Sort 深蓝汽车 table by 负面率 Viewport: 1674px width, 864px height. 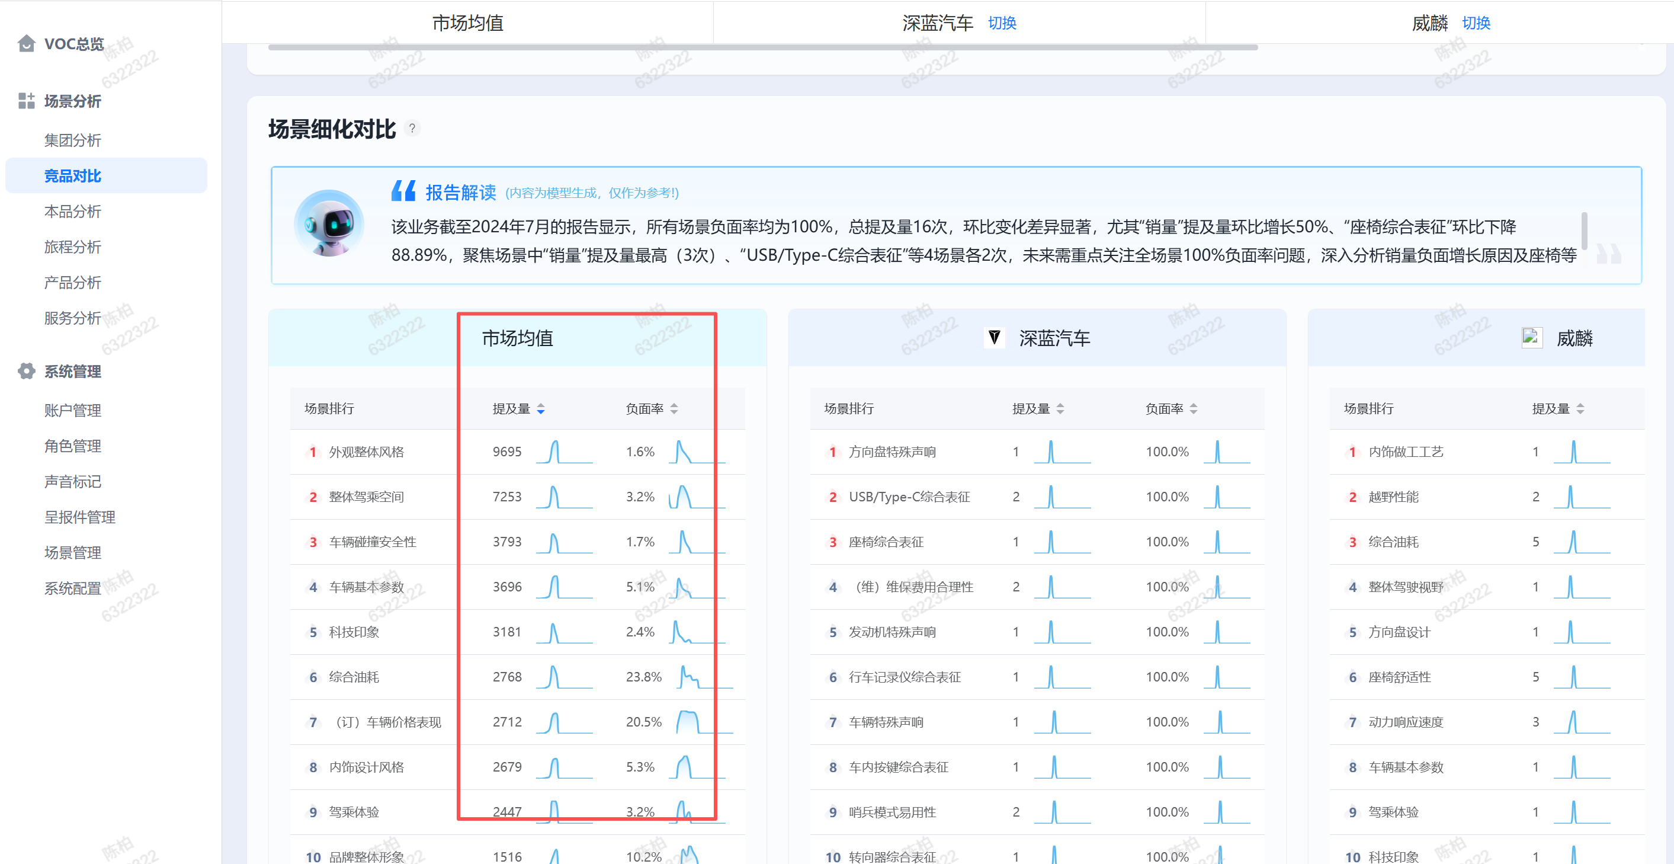pyautogui.click(x=1194, y=409)
